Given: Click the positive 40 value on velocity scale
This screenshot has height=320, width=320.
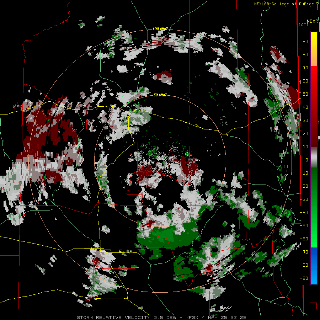Looking at the screenshot, I should 305,107.
